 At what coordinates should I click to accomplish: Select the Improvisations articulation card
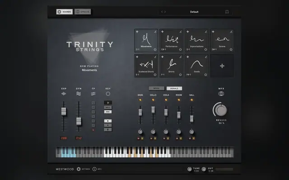[x=197, y=41]
